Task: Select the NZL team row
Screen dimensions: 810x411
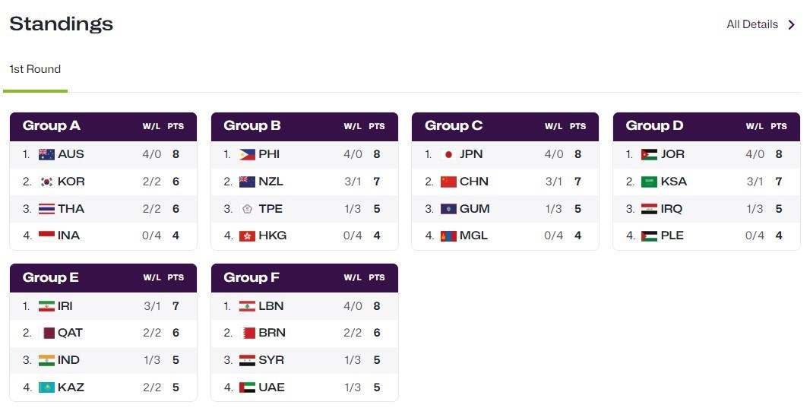Action: click(304, 182)
